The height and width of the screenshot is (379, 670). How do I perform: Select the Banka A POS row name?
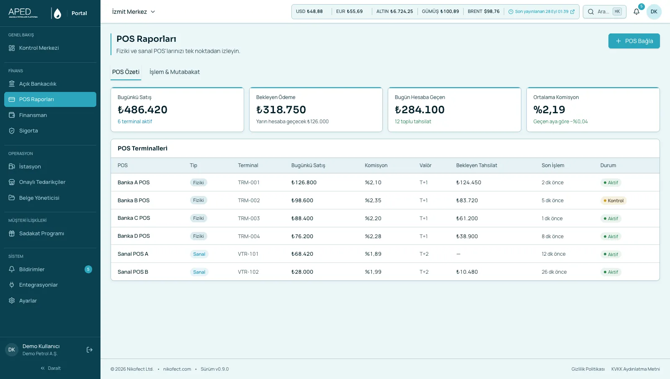click(x=134, y=183)
